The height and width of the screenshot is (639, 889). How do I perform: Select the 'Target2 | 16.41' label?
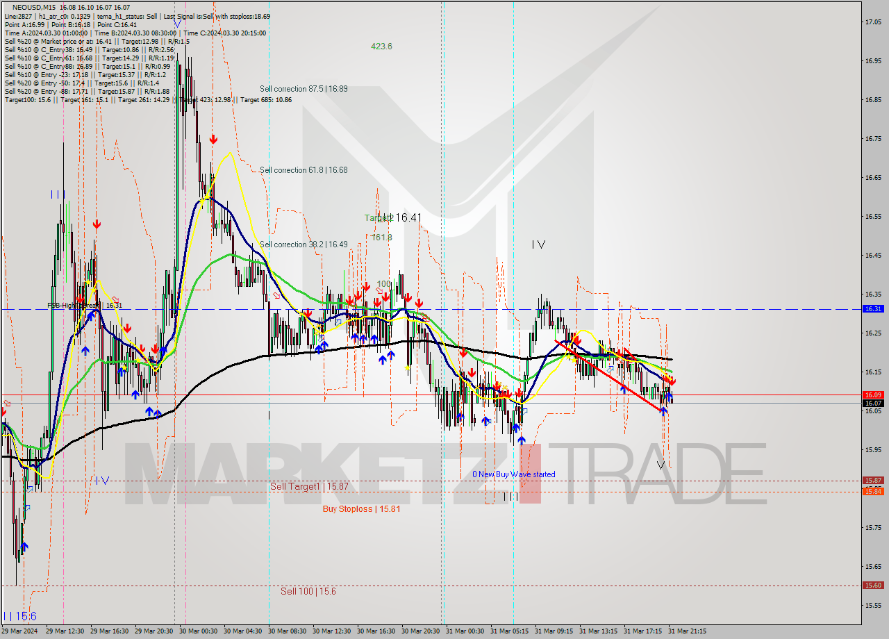[x=393, y=218]
